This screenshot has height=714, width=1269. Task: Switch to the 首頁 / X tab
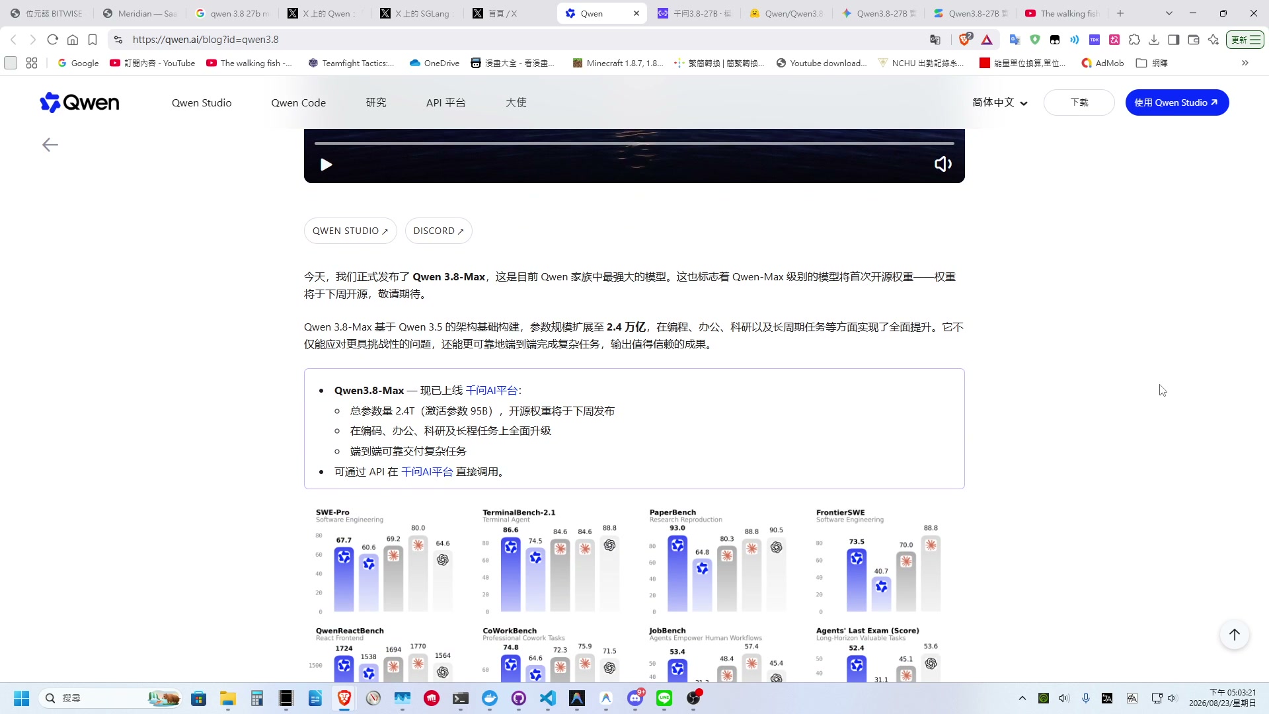[510, 13]
